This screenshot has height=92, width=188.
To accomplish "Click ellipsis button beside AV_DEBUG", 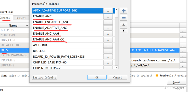I will tap(108, 45).
